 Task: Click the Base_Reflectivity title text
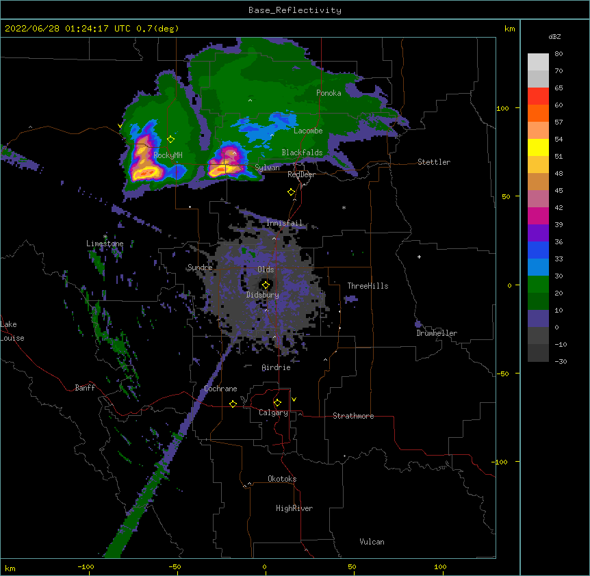pos(295,10)
